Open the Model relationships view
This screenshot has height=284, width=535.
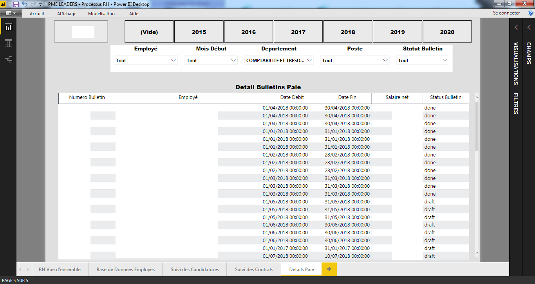click(x=8, y=59)
